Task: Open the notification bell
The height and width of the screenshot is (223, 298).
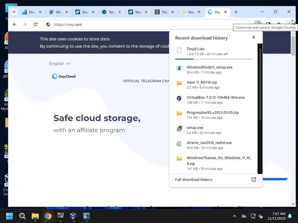Action: [x=290, y=216]
